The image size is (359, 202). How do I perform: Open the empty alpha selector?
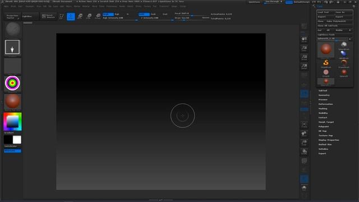point(12,66)
